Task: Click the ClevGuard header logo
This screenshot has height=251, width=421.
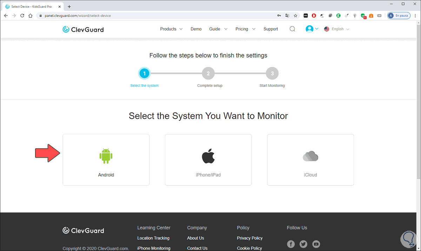Action: [83, 29]
